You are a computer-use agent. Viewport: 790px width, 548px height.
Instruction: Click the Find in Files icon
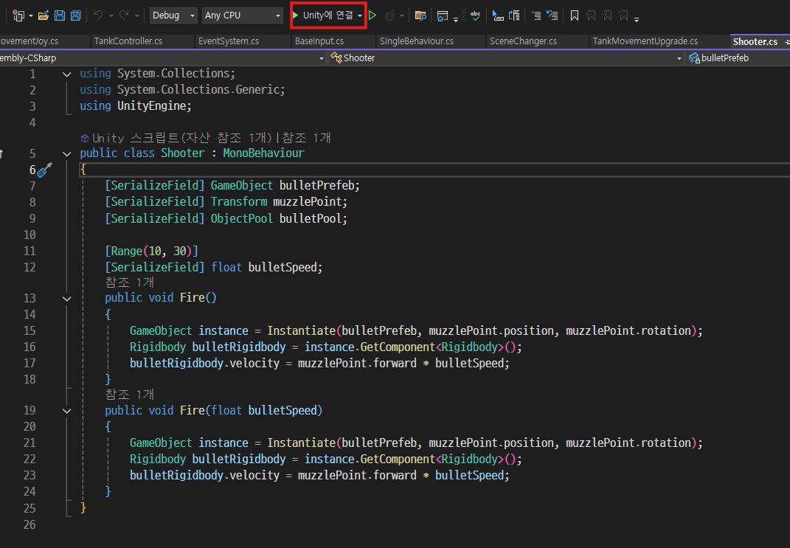point(420,15)
